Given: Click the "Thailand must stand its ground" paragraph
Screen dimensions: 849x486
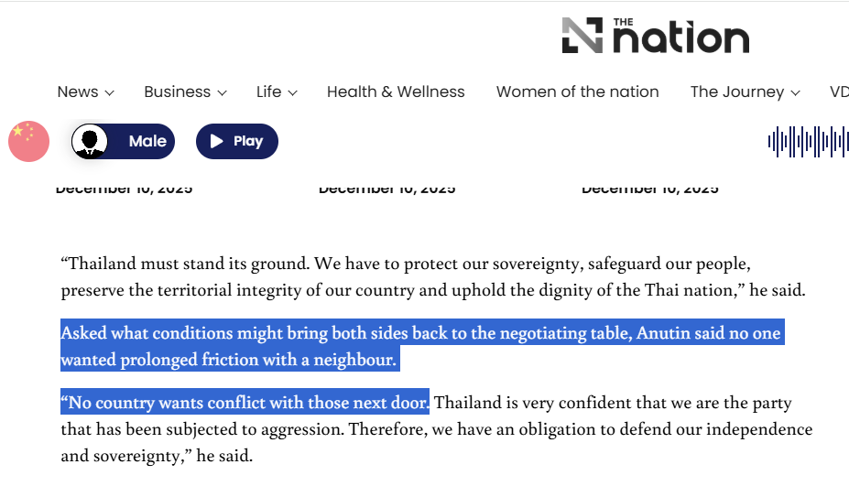Looking at the screenshot, I should click(432, 277).
